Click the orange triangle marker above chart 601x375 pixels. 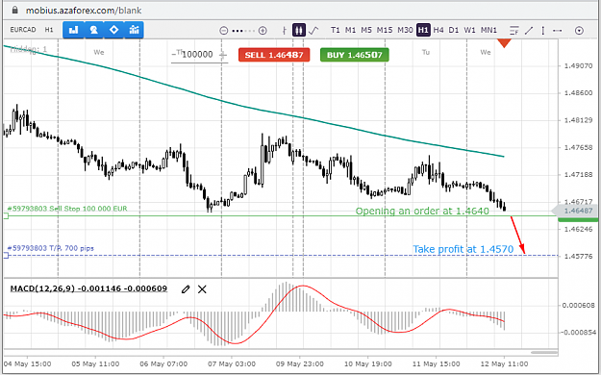pos(504,43)
